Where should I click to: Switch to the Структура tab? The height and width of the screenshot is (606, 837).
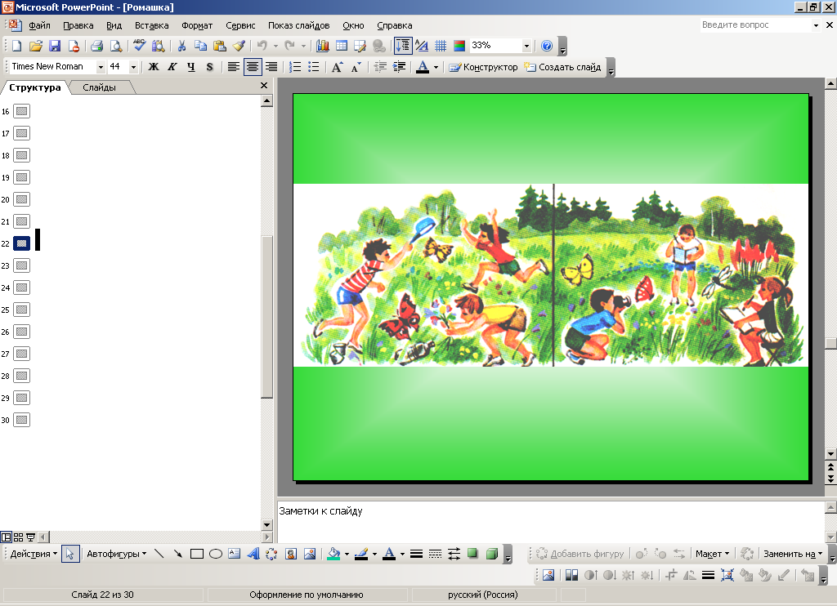(34, 87)
